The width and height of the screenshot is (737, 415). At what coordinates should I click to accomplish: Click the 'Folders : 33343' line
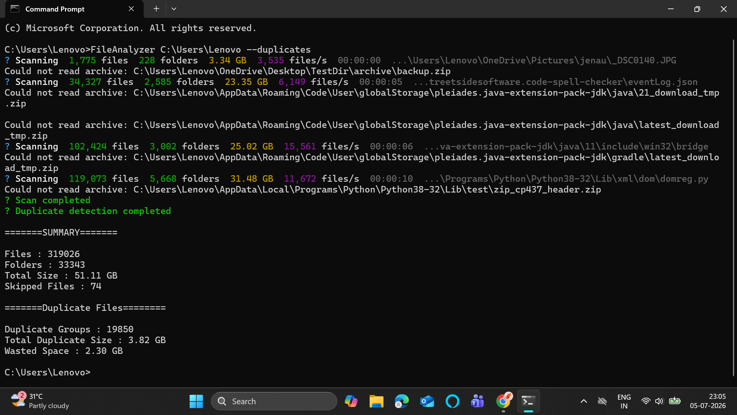click(45, 265)
